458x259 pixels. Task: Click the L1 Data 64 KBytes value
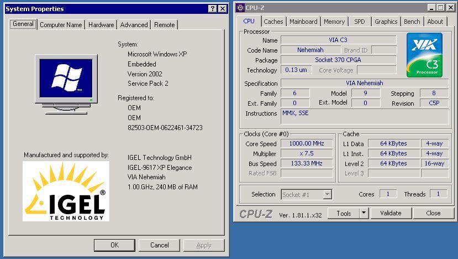(393, 143)
